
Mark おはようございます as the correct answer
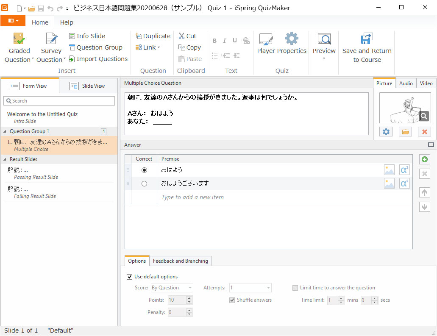pos(144,184)
